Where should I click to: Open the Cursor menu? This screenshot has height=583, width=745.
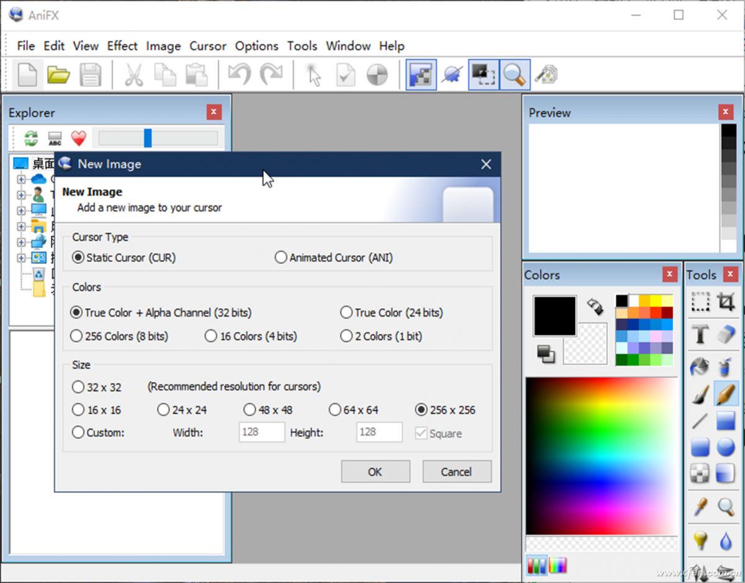[208, 46]
